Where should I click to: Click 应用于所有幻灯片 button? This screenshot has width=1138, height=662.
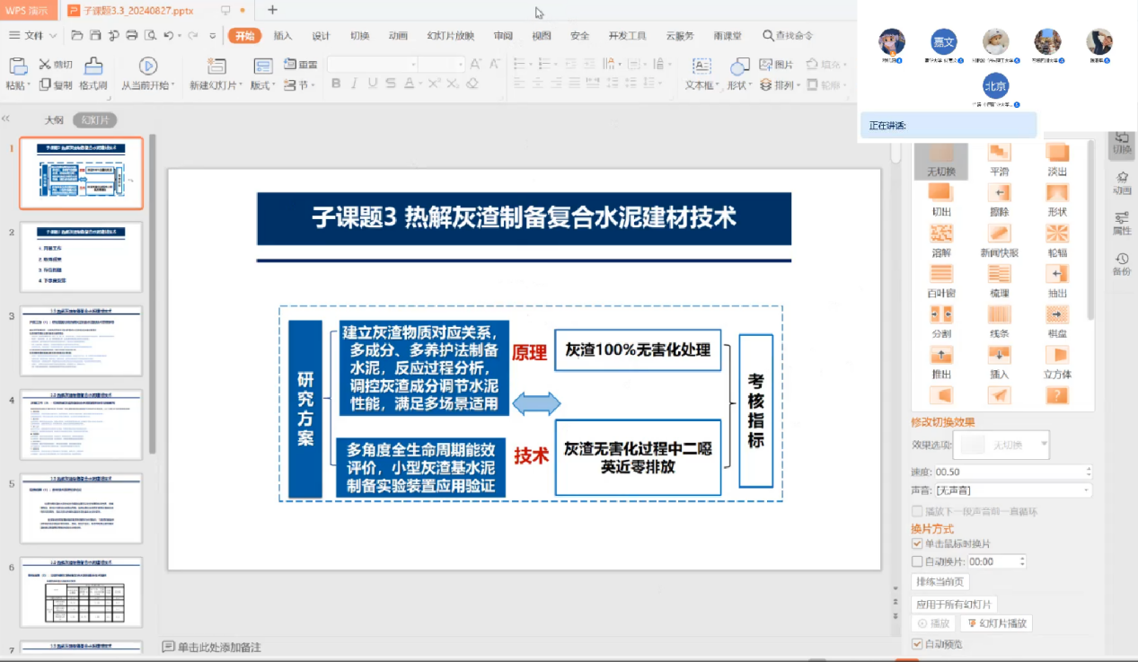[x=954, y=605]
